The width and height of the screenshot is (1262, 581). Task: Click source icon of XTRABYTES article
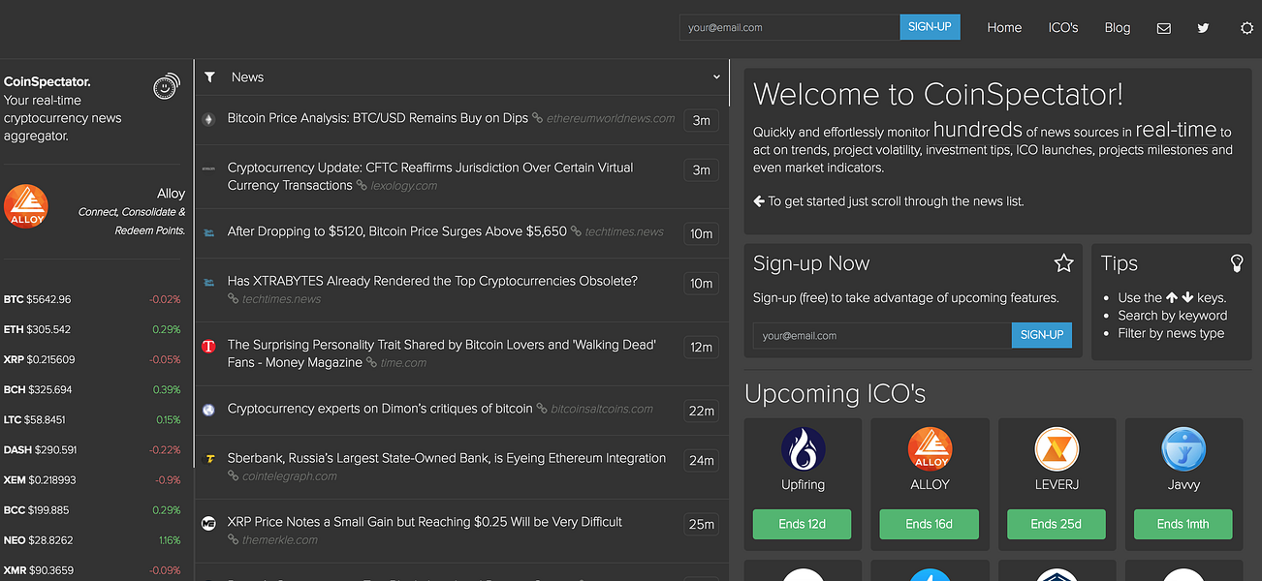[208, 282]
